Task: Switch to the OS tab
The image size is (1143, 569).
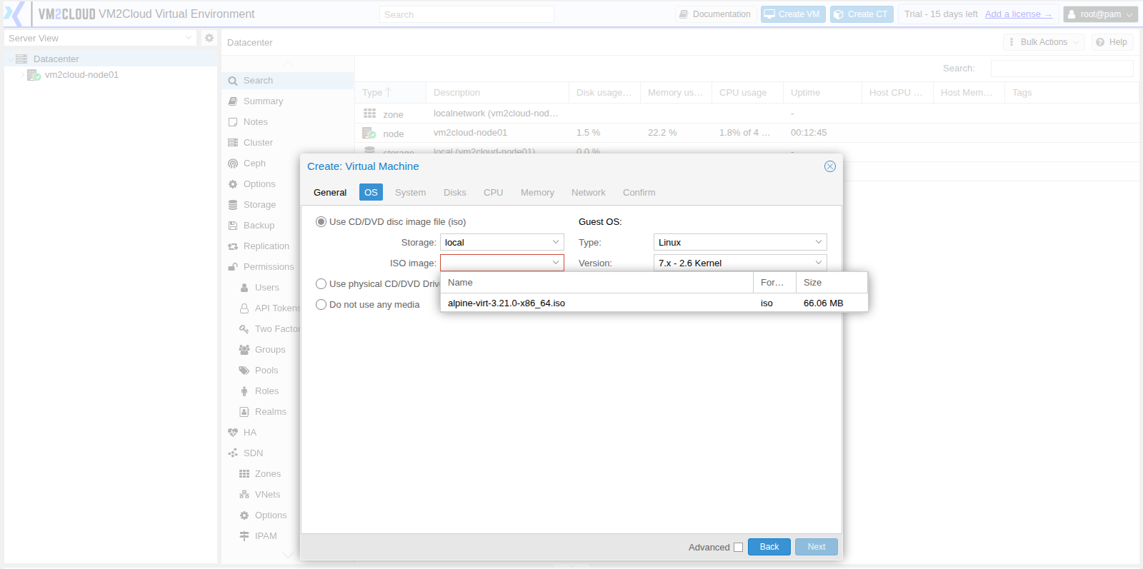Action: (x=371, y=193)
